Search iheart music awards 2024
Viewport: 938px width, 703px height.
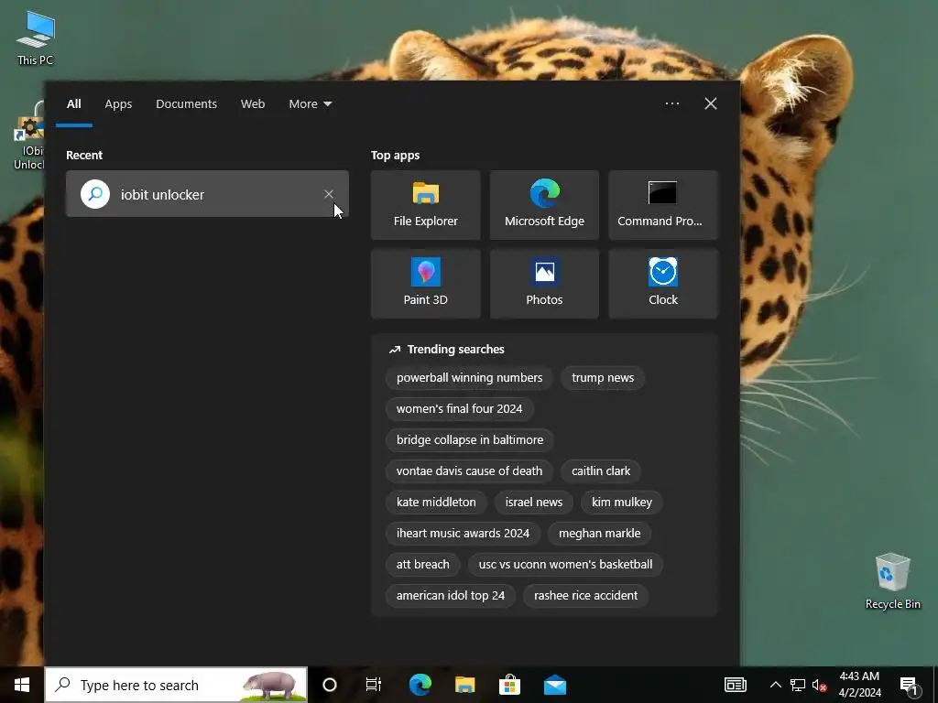tap(463, 534)
